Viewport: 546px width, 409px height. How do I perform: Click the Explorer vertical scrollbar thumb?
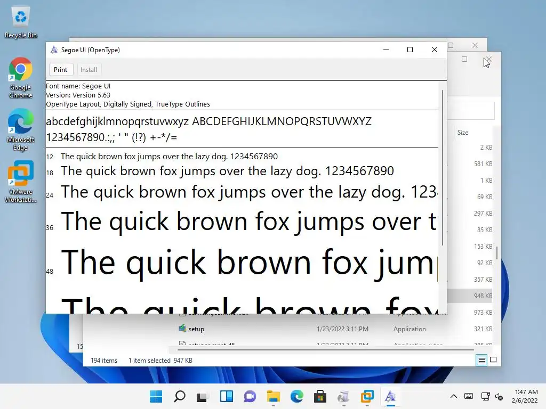pyautogui.click(x=497, y=252)
